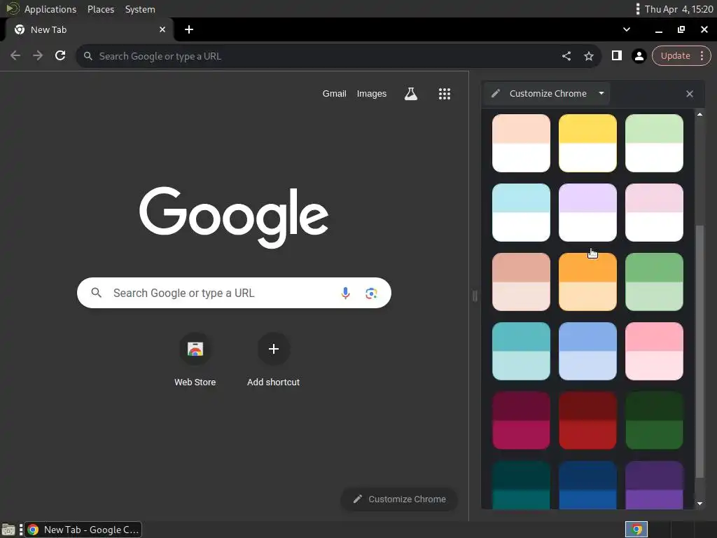Click the share page icon in address bar
717x538 pixels.
(566, 56)
